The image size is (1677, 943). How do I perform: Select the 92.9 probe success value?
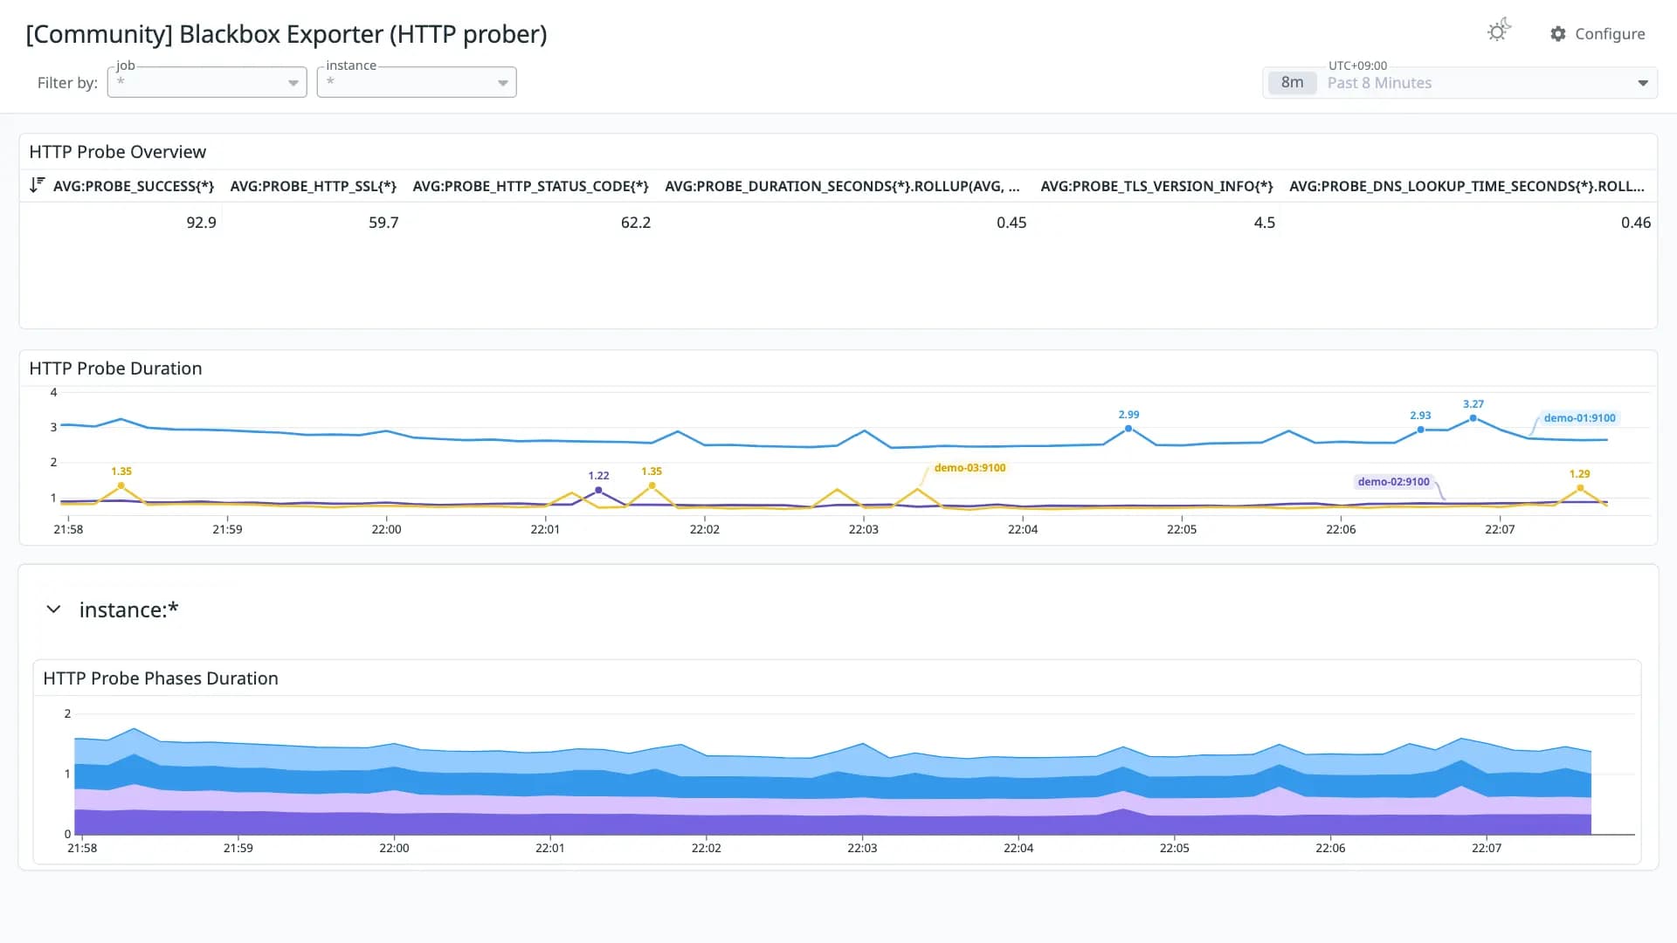click(x=201, y=223)
